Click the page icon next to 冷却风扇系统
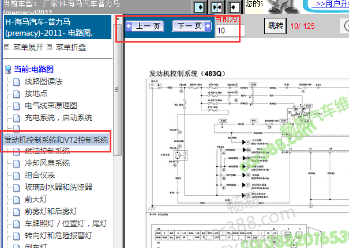 click(x=17, y=163)
